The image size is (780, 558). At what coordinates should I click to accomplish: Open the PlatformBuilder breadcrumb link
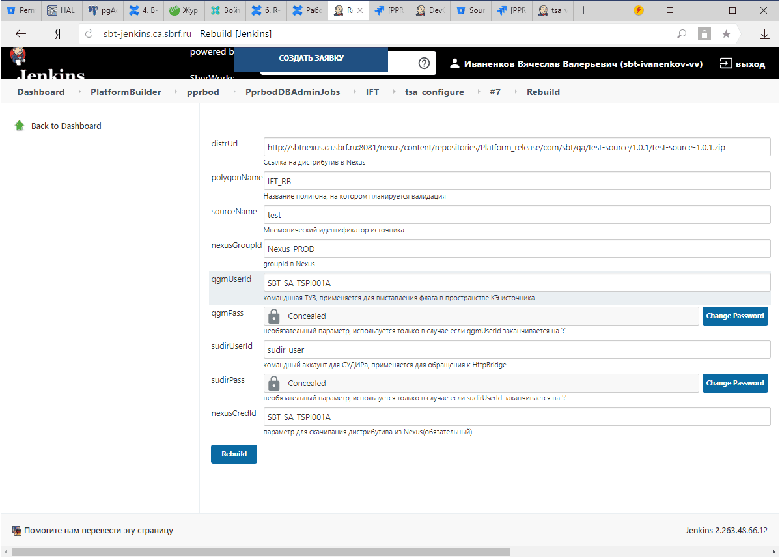(x=126, y=92)
